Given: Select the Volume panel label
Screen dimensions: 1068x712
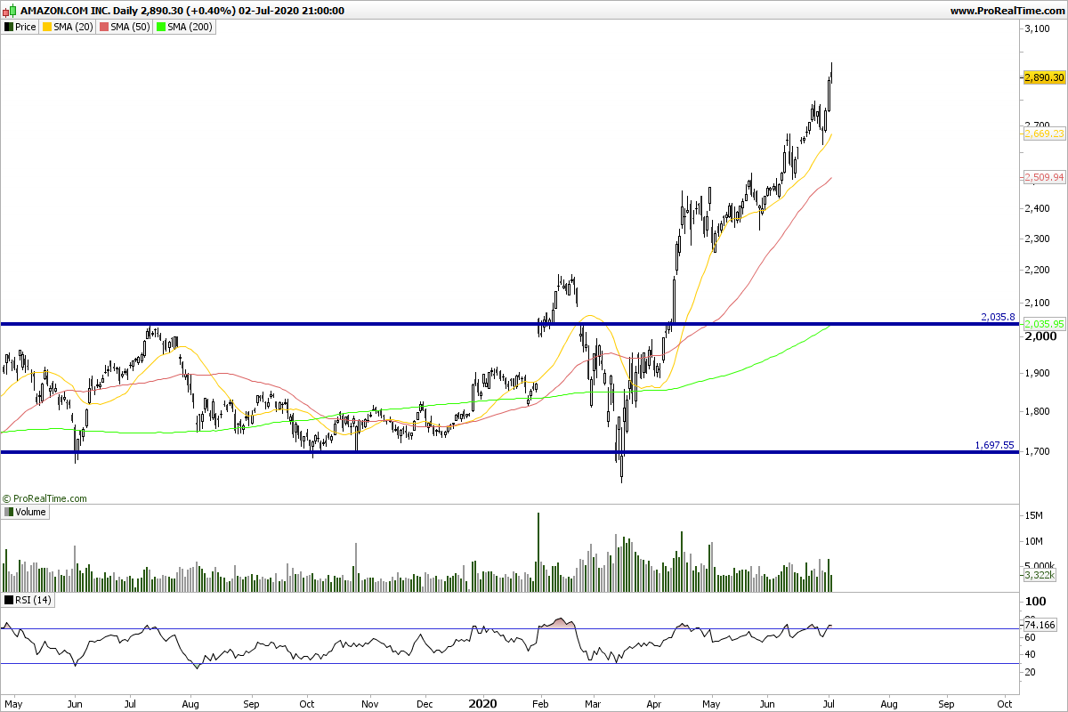Looking at the screenshot, I should [30, 512].
